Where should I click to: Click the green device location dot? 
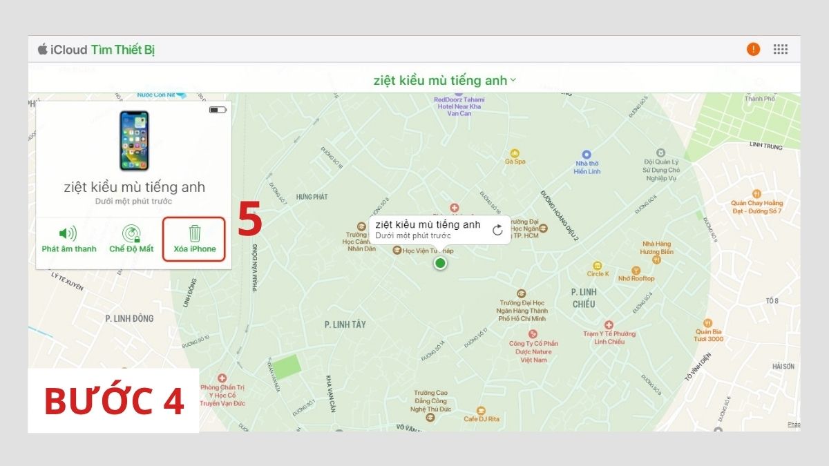click(x=440, y=263)
